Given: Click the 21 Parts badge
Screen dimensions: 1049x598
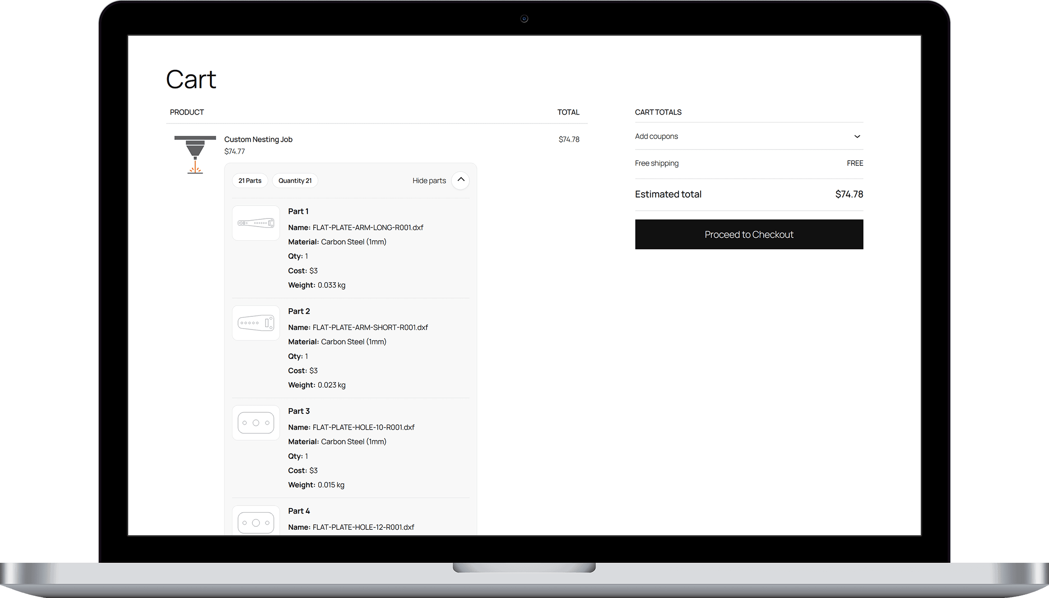Looking at the screenshot, I should [x=250, y=181].
